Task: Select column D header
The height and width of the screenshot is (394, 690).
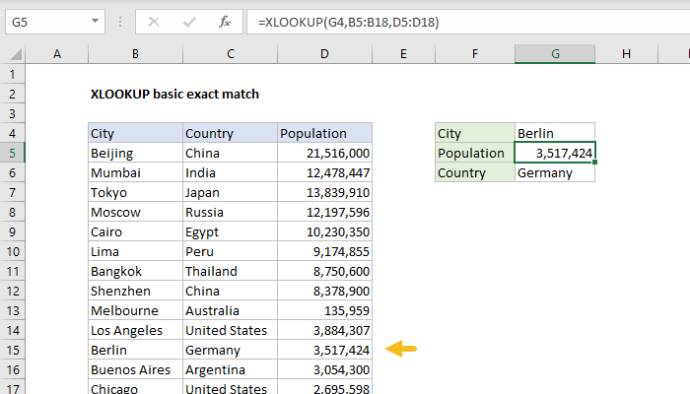Action: (324, 54)
